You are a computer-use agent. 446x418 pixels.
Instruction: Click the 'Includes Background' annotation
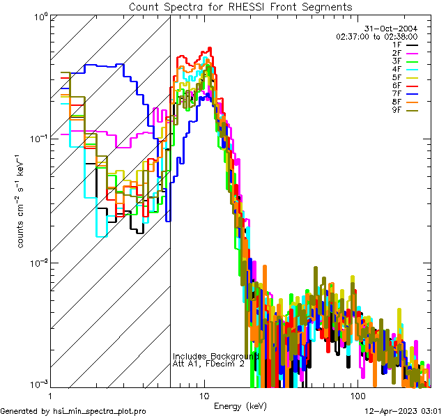(x=215, y=356)
